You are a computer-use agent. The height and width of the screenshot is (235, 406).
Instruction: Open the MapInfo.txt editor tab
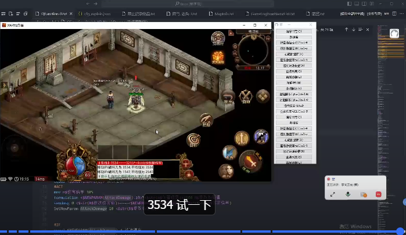click(224, 13)
